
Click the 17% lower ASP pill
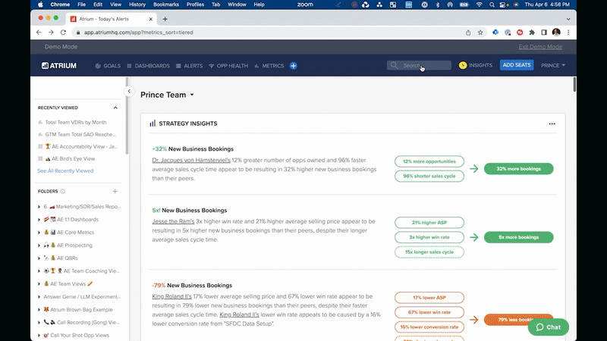[x=429, y=298]
